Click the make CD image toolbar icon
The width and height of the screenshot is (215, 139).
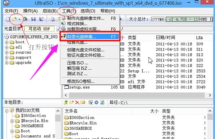coord(52,19)
